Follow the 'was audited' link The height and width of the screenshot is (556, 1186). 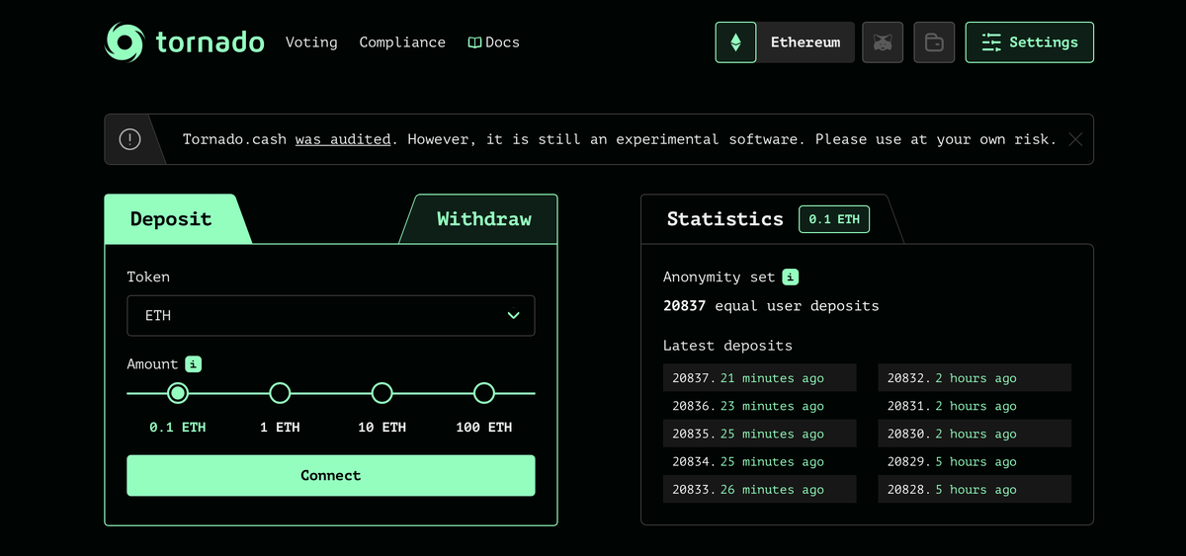pyautogui.click(x=343, y=139)
